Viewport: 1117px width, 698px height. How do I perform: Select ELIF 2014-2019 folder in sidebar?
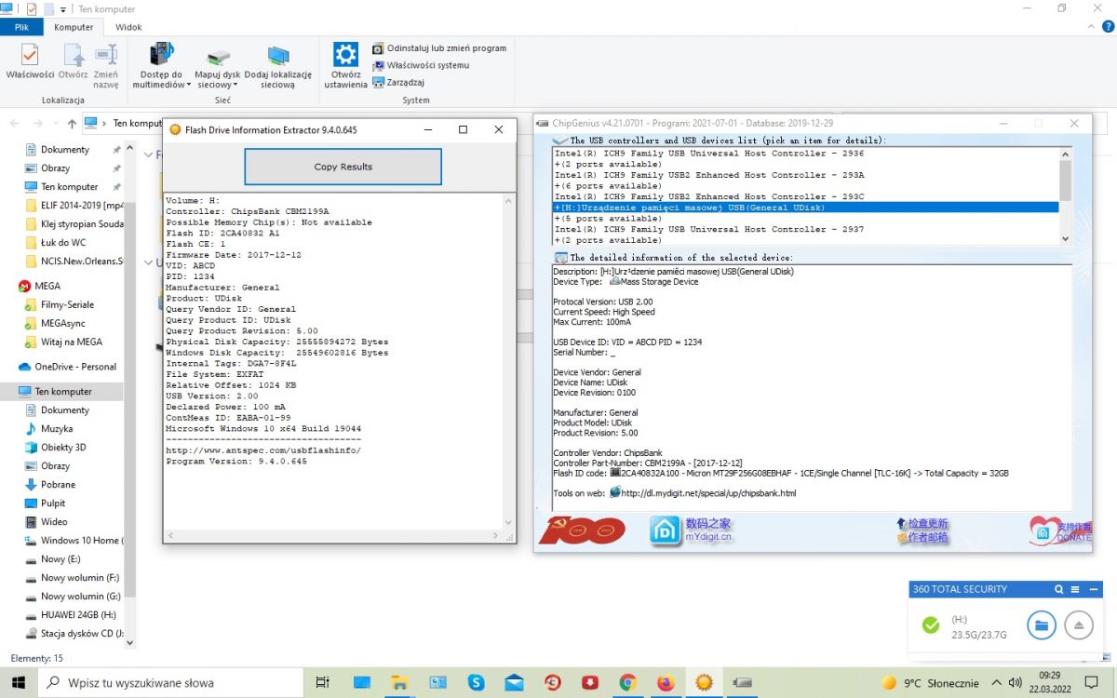click(74, 206)
